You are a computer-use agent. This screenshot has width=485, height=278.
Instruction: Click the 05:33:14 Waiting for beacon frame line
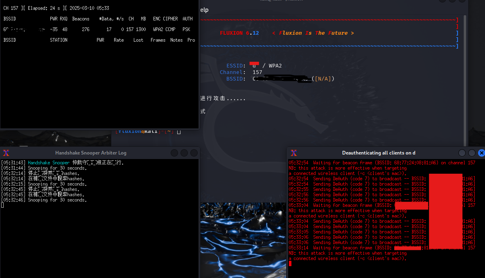[382, 248]
